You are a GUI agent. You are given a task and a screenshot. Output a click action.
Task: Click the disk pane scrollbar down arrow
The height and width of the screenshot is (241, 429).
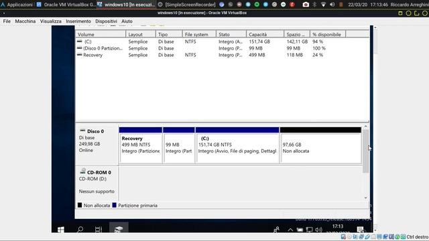tap(366, 198)
